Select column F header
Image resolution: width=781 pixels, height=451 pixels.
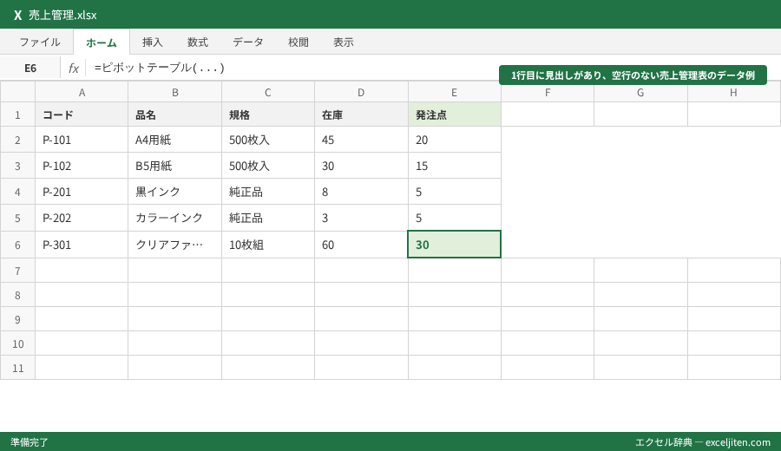coord(548,92)
